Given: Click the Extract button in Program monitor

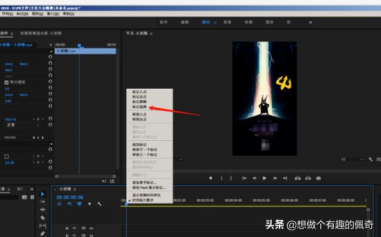Looking at the screenshot, I should tap(308, 178).
